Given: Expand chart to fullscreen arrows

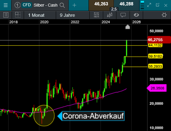Looking at the screenshot, I should pos(149,5).
